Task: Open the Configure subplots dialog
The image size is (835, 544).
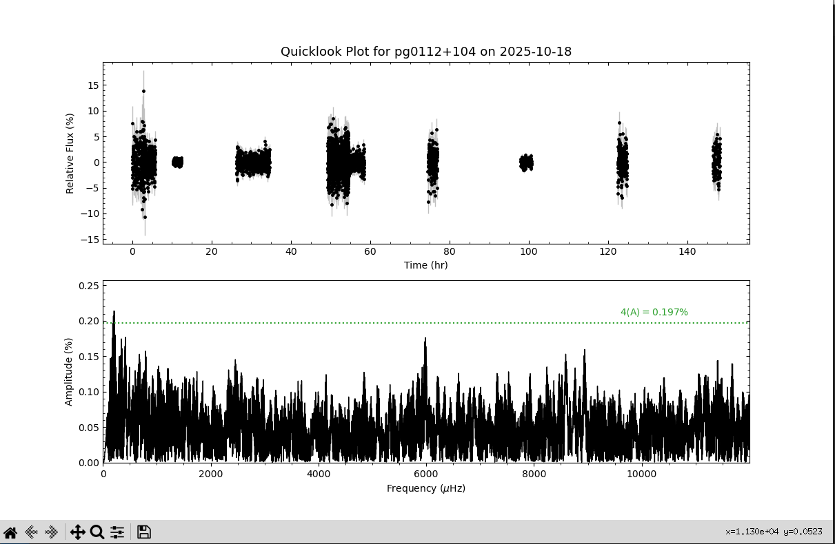Action: click(117, 532)
